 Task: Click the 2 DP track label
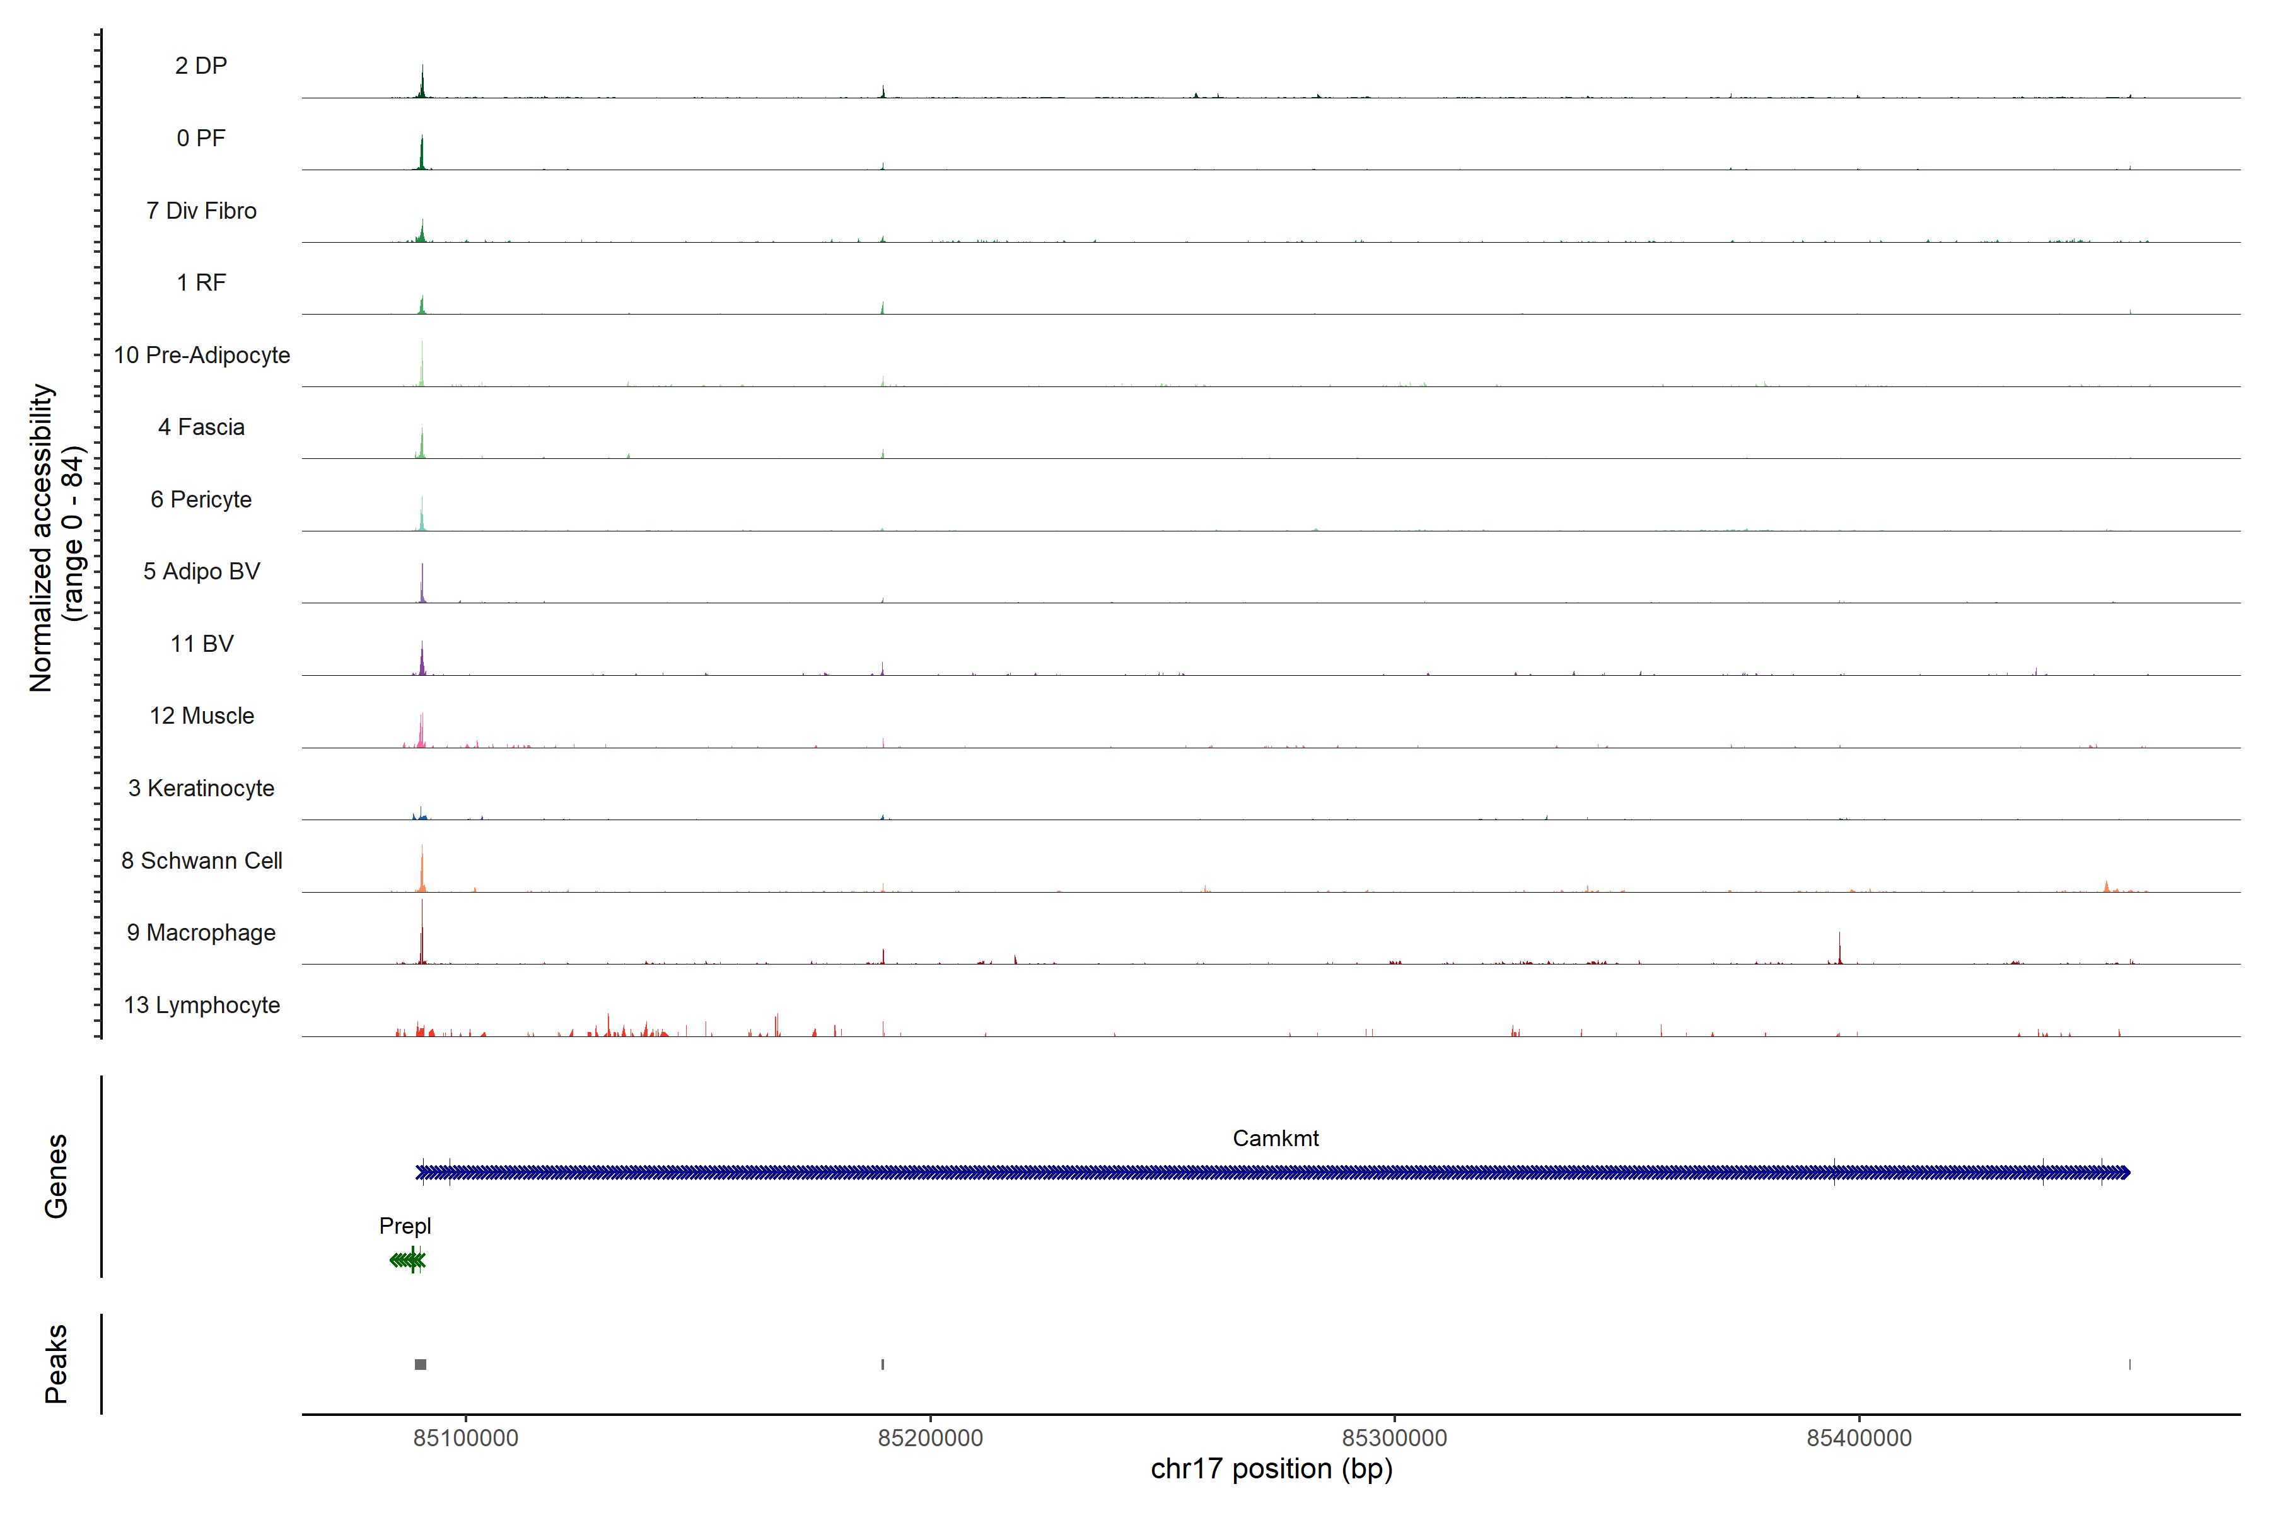pos(201,66)
